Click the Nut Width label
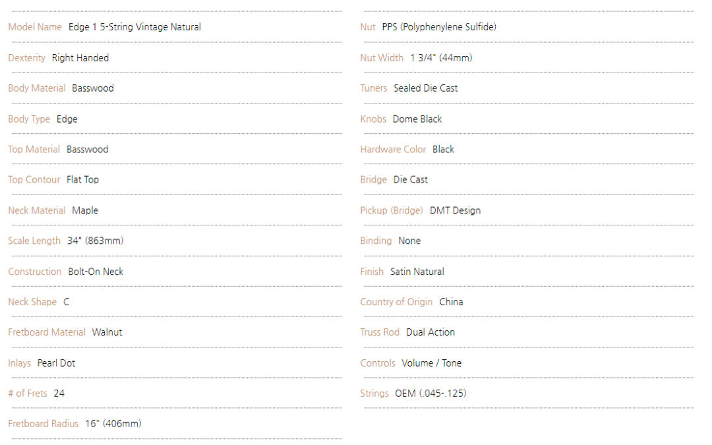The image size is (712, 445). pos(382,58)
